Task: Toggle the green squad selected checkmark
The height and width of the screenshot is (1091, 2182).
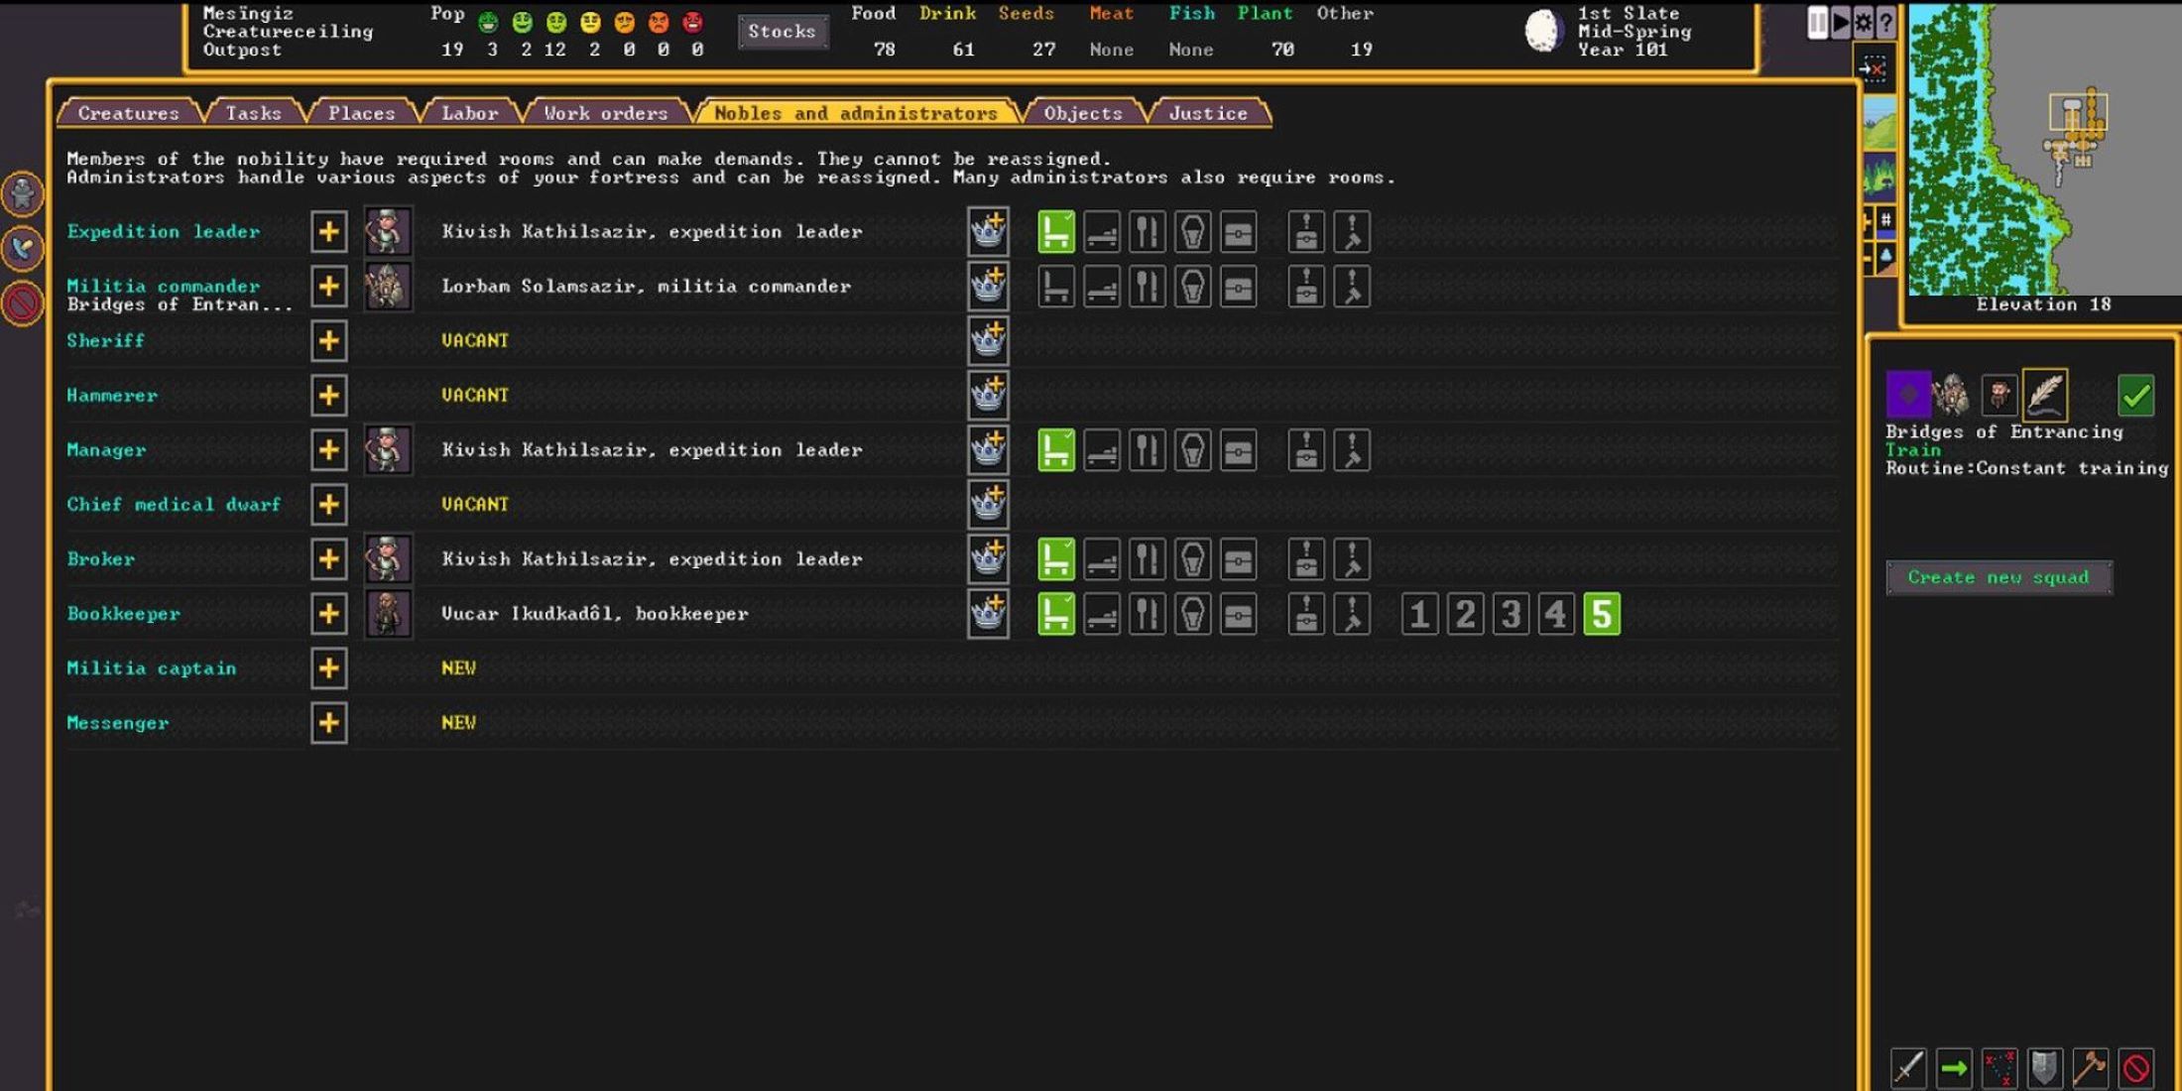Action: [x=2135, y=395]
